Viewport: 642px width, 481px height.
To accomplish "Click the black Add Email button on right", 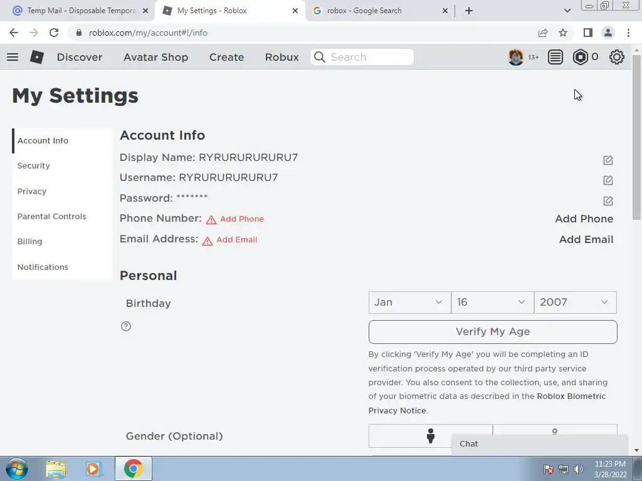I will tap(586, 239).
